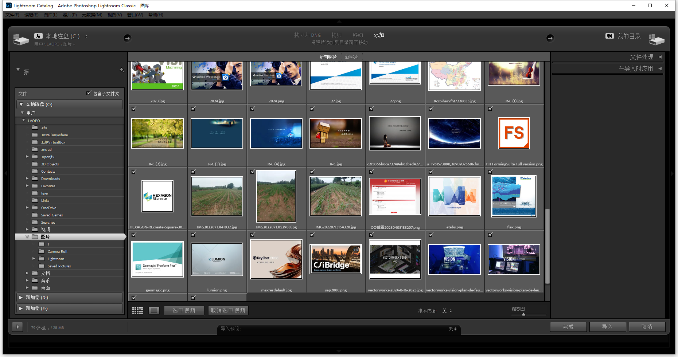Open 编辑(E) menu
The height and width of the screenshot is (357, 678).
(31, 15)
